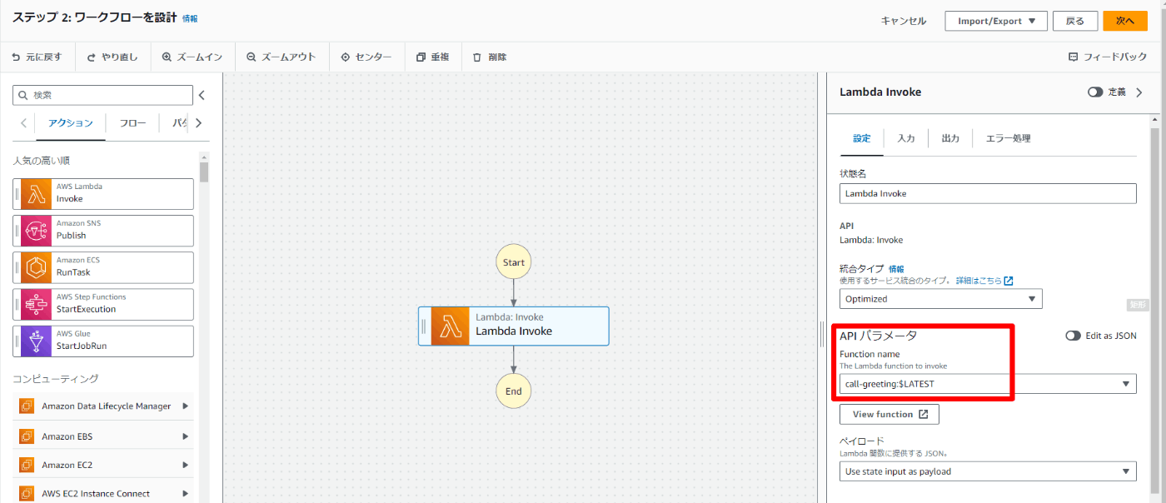Toggle the Edit as JSON switch

pos(1074,336)
